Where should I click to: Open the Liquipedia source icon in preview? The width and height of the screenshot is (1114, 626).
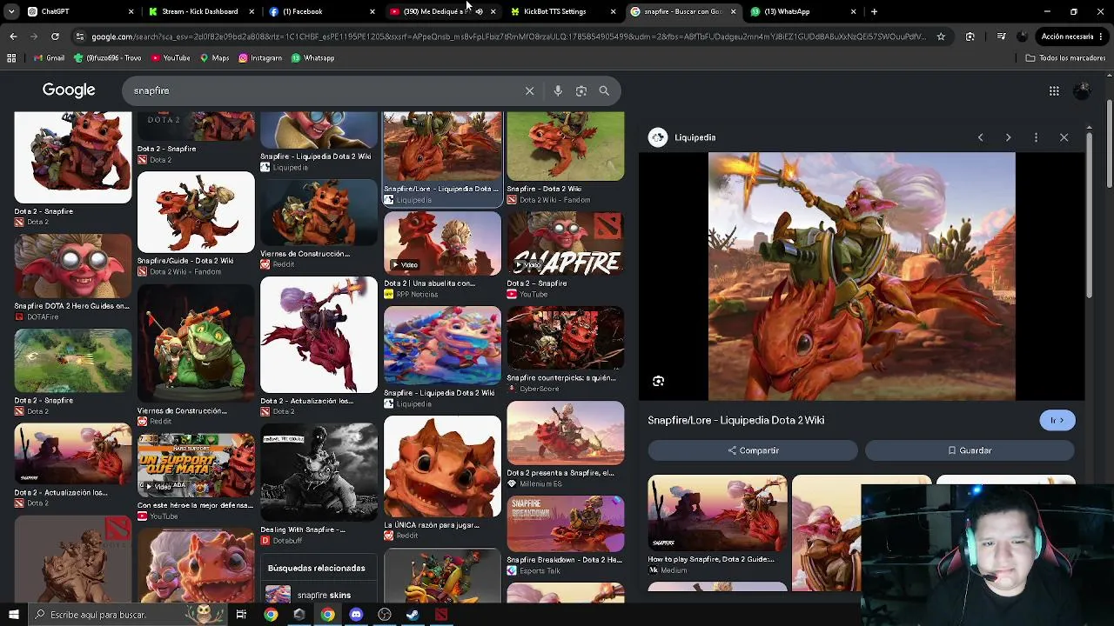click(658, 137)
